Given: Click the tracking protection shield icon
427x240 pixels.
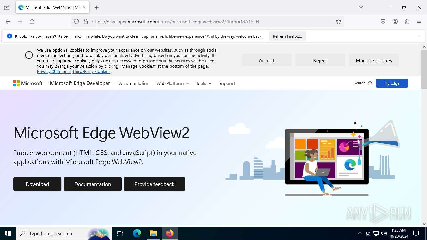Looking at the screenshot, I should click(x=76, y=22).
